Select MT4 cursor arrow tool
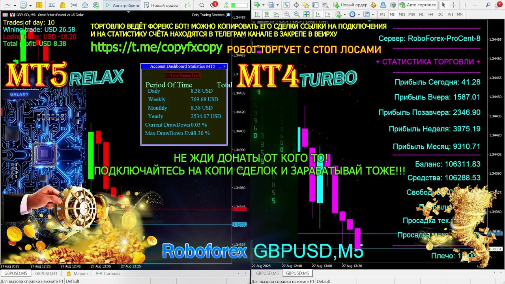 coord(443,5)
